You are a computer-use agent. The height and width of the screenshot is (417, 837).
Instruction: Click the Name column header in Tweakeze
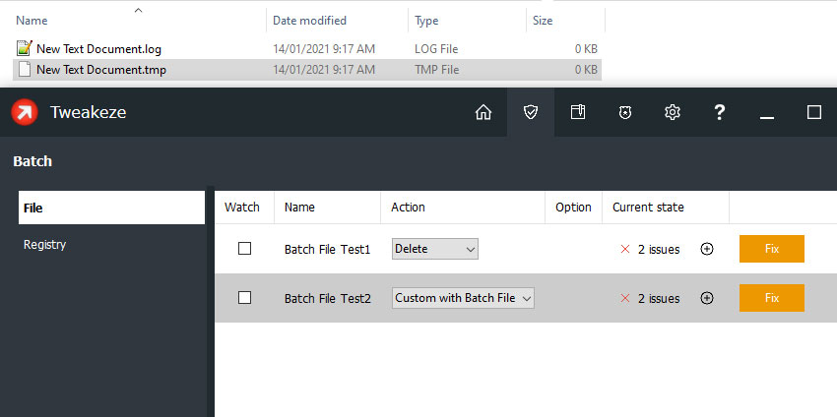click(x=299, y=207)
